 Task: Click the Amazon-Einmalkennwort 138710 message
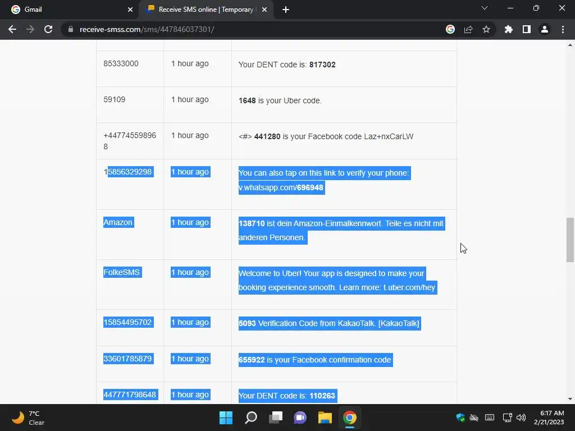click(341, 230)
